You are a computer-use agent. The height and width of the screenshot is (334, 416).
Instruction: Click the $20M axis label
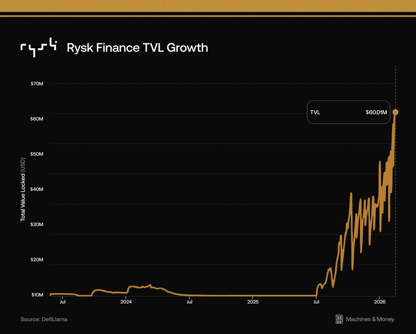point(37,260)
